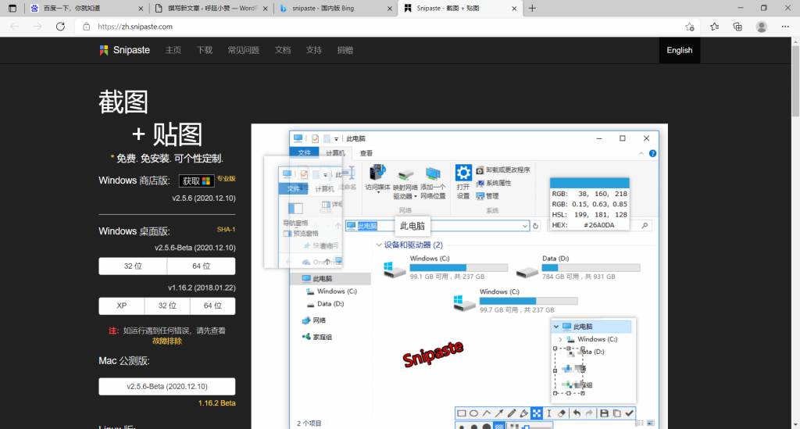Open the 常见问题 nav item
This screenshot has width=800, height=429.
tap(244, 50)
